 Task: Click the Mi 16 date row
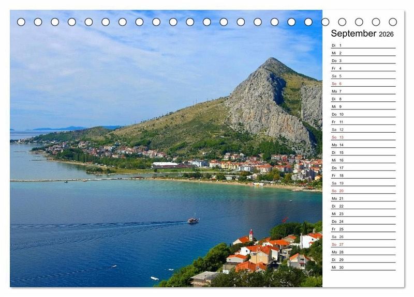pyautogui.click(x=363, y=160)
